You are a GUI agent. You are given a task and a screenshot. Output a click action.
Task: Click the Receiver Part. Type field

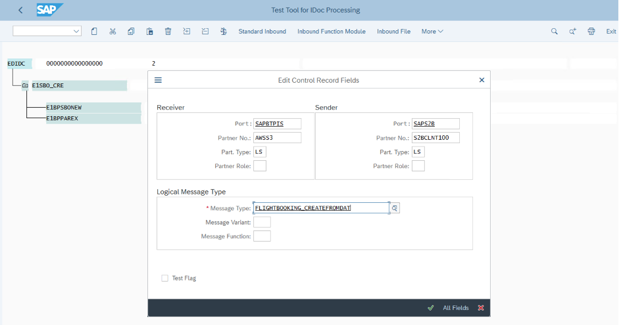pos(260,152)
